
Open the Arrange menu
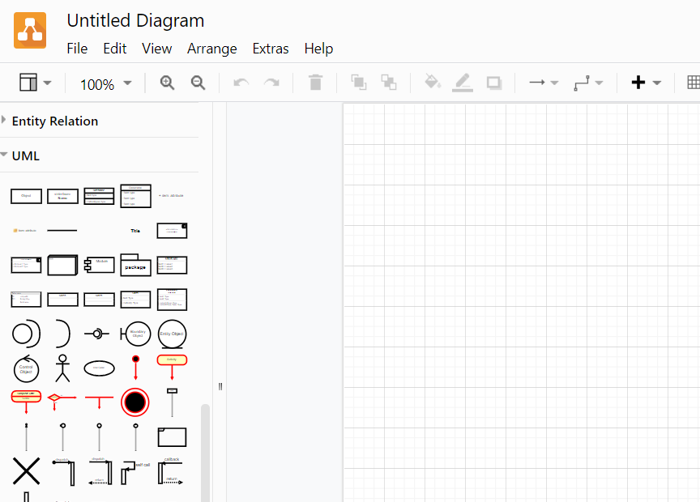[212, 49]
